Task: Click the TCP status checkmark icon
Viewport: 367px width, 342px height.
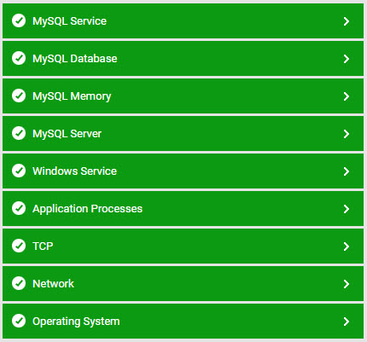Action: pyautogui.click(x=19, y=246)
